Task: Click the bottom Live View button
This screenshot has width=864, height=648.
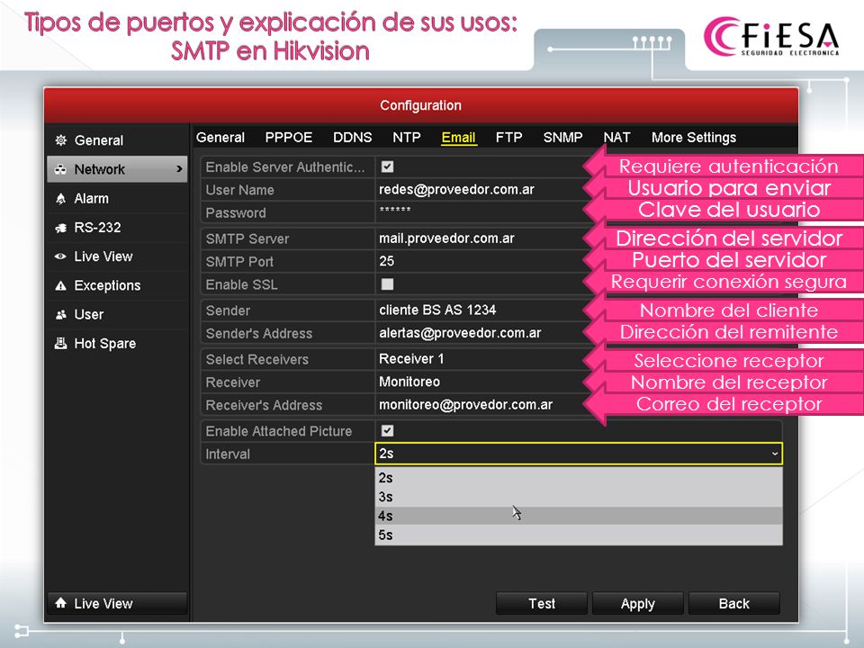Action: [x=117, y=603]
